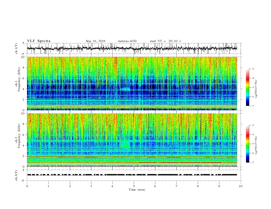Click the time axis tick label "2"
Viewport: 271px width, 209px height.
(x=70, y=186)
